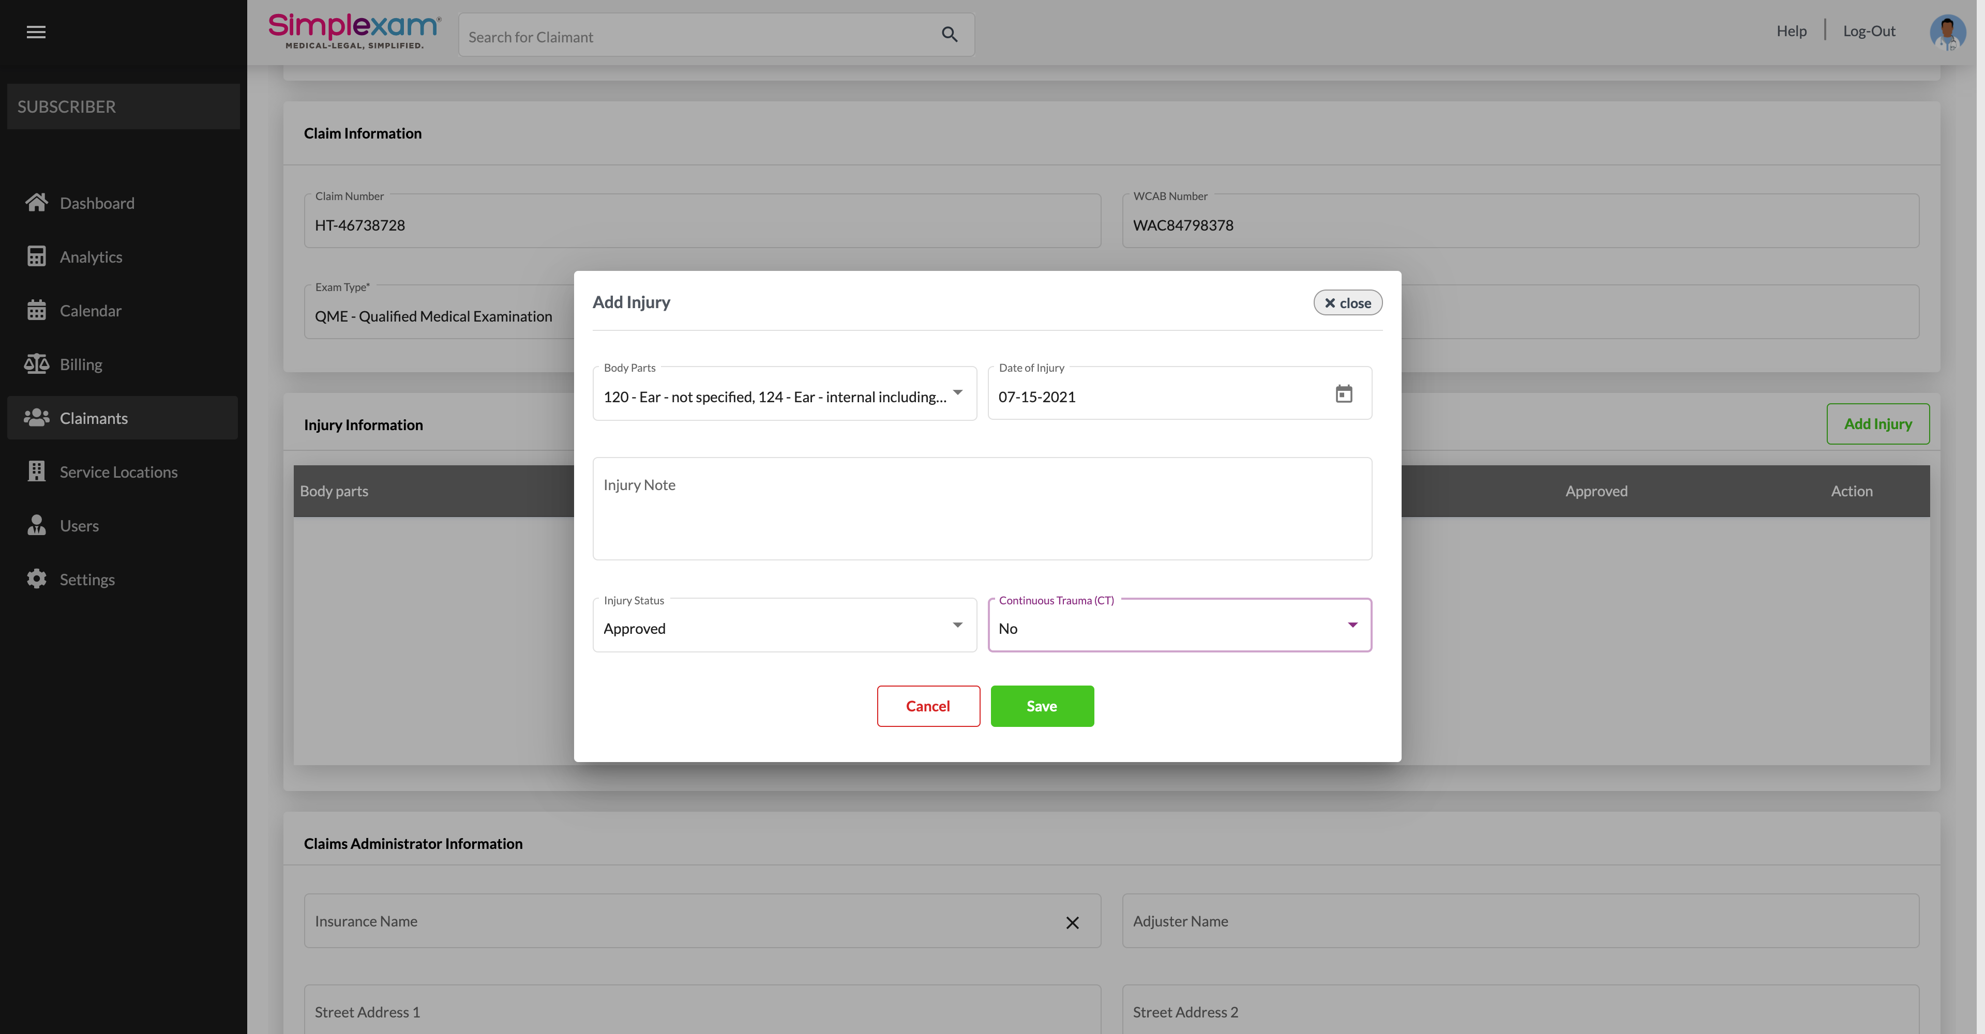Click the Settings gear icon

pos(36,579)
